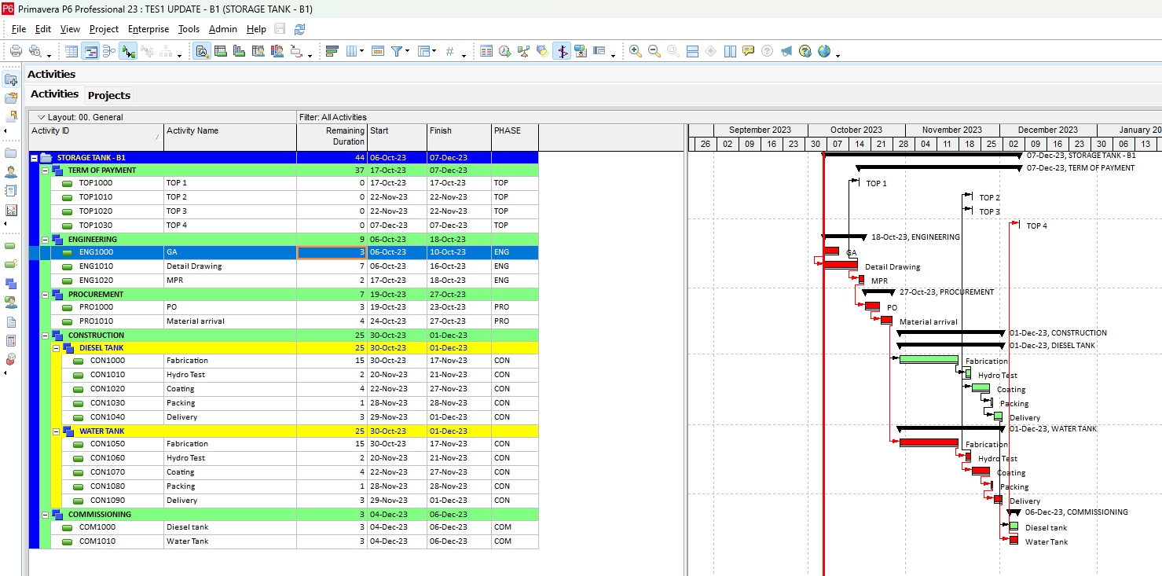Click the globe icon in toolbar
Screen dimensions: 1162x576
[823, 51]
